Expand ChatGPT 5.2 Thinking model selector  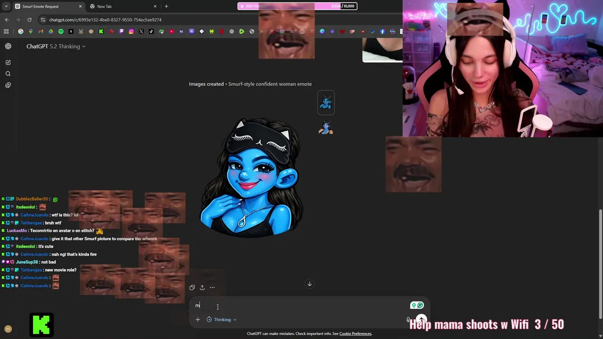click(x=56, y=46)
